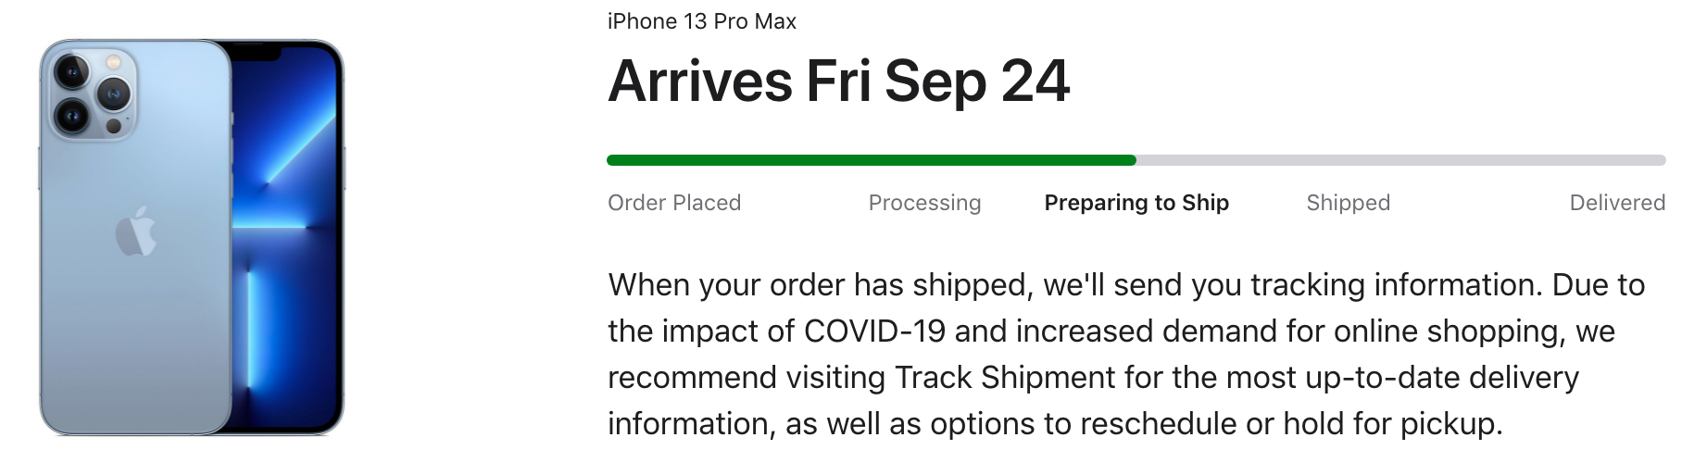
Task: Select the Order Placed status step
Action: [674, 203]
